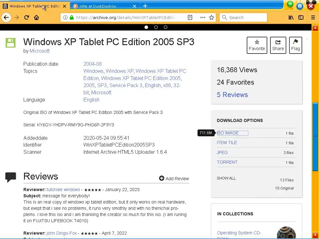Open page actions three-dot menu
This screenshot has height=239, width=319.
202,17
